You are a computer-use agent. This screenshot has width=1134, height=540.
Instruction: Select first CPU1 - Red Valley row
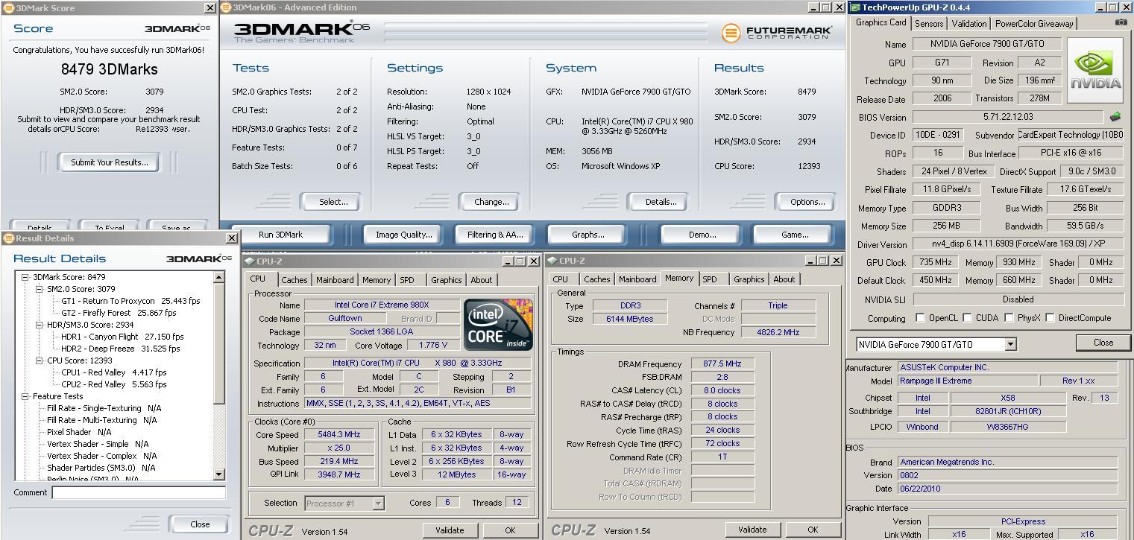click(x=113, y=372)
